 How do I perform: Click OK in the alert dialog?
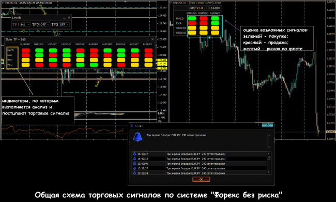201,179
